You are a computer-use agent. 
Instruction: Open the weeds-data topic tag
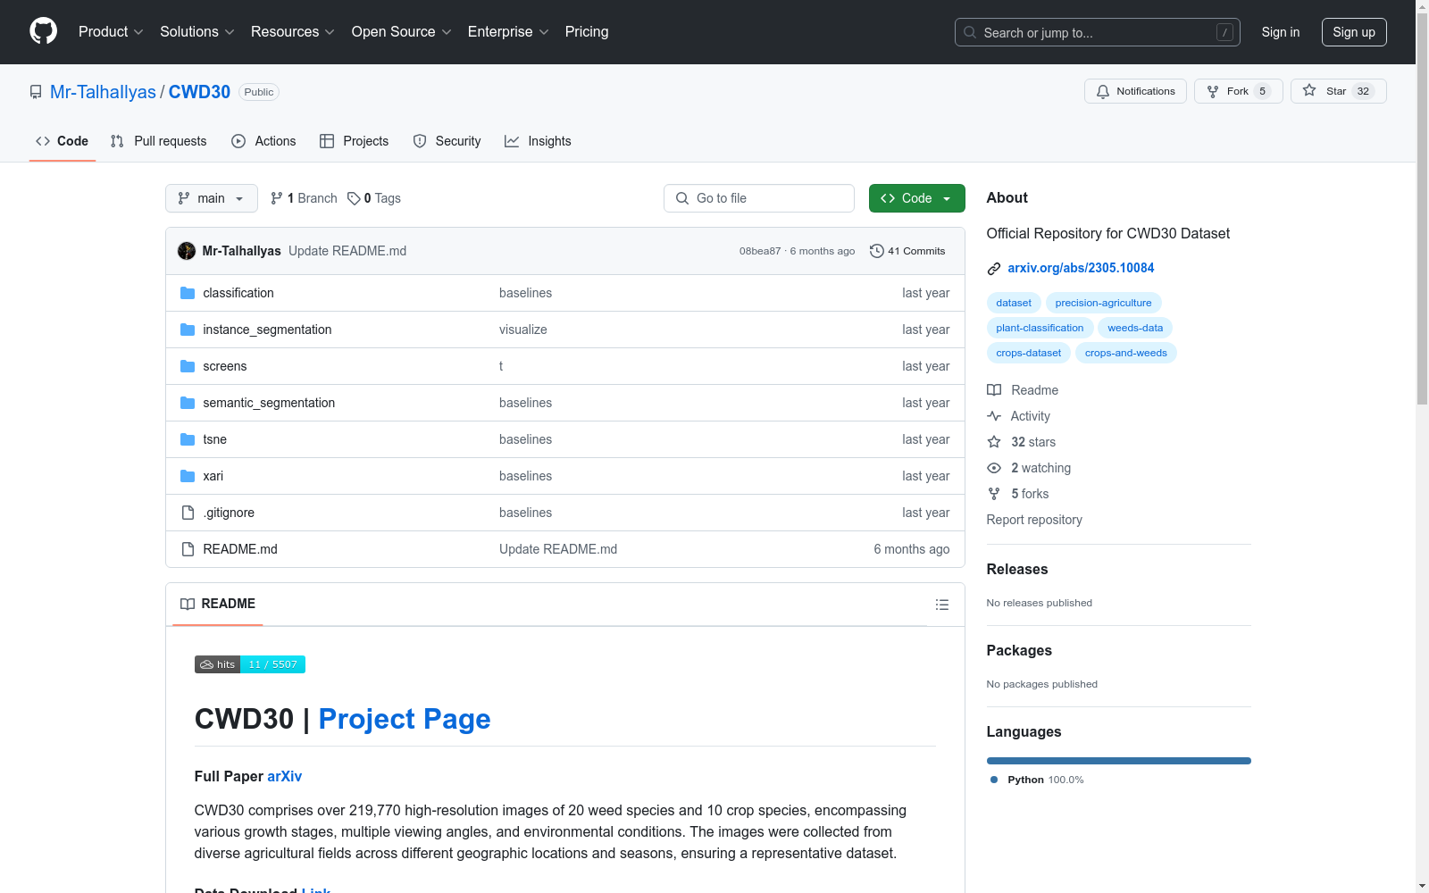click(1135, 328)
